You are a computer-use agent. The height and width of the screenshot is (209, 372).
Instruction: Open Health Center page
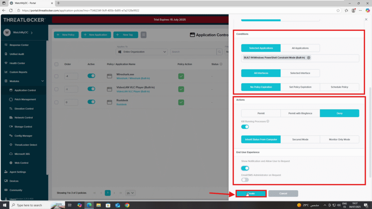[17, 63]
